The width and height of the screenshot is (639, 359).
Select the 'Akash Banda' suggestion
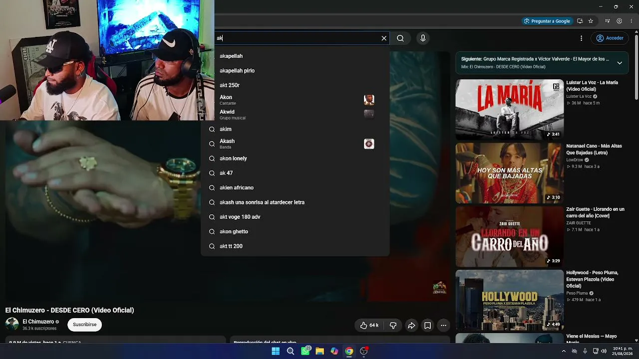[x=295, y=144]
